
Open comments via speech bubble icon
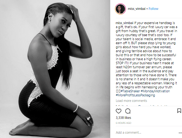click(x=128, y=111)
